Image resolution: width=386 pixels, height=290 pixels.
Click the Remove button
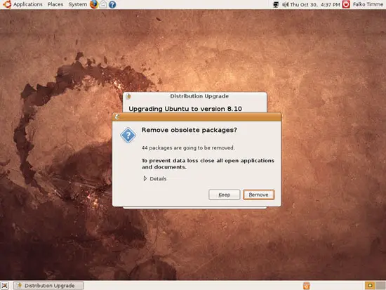pos(258,195)
